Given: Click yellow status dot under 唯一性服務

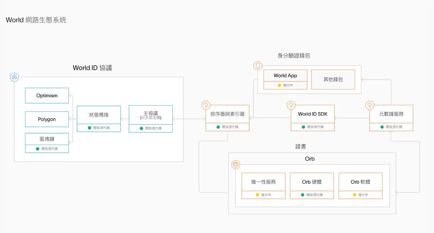Looking at the screenshot, I should click(x=258, y=195).
